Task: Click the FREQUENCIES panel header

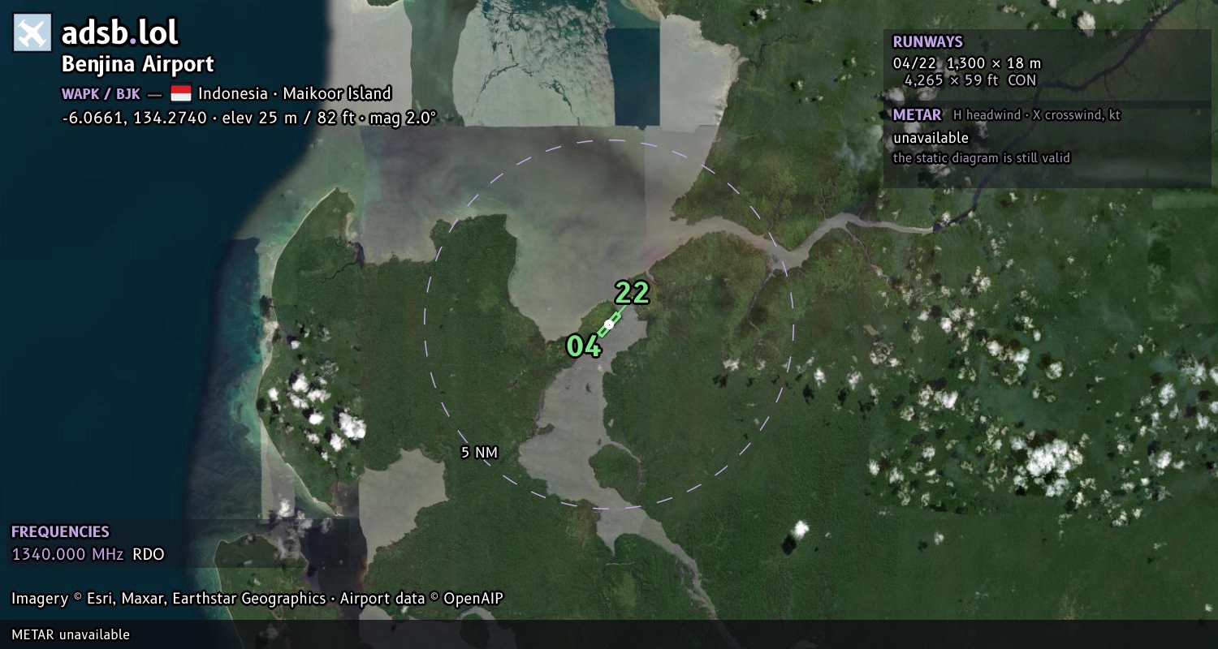Action: pos(60,532)
